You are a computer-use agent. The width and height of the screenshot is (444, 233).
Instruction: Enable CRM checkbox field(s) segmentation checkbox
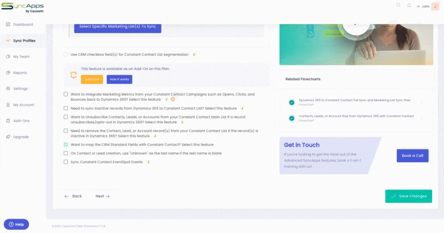[x=66, y=54]
